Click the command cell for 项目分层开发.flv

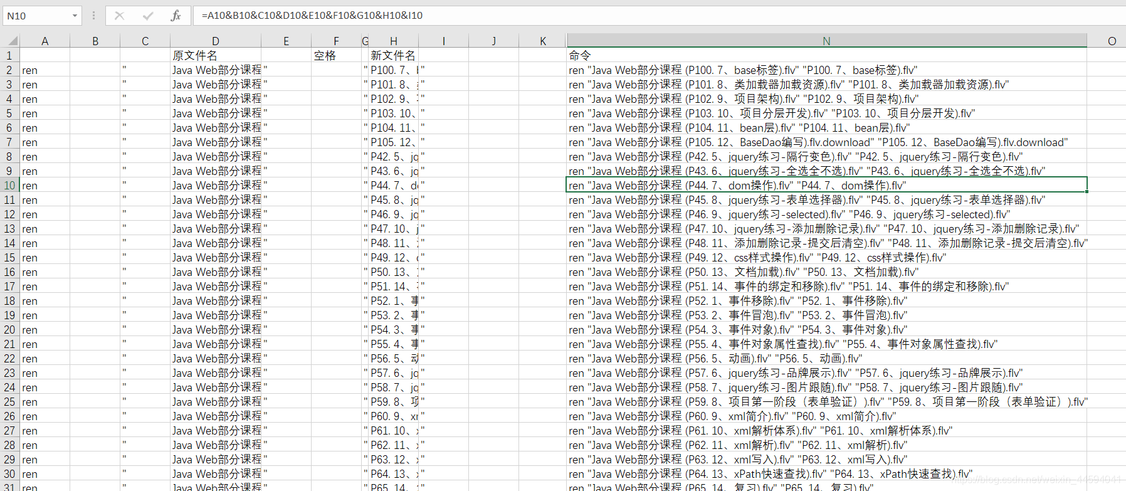point(827,114)
